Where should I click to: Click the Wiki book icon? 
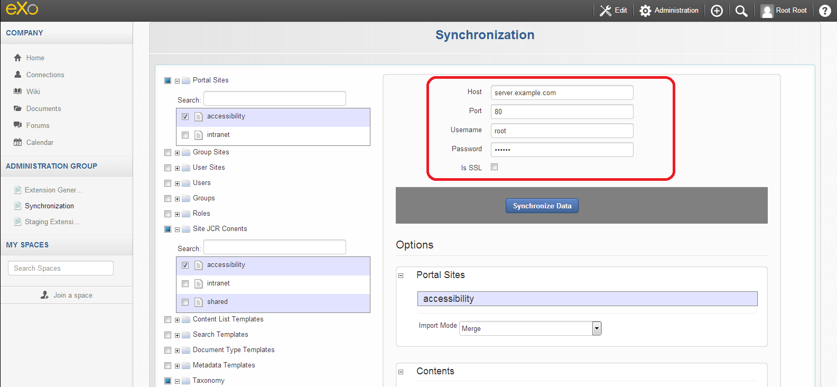[18, 91]
